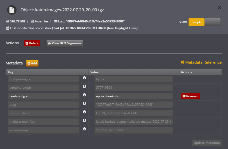This screenshot has height=149, width=228.
Task: Close the object details dialog
Action: tap(219, 7)
